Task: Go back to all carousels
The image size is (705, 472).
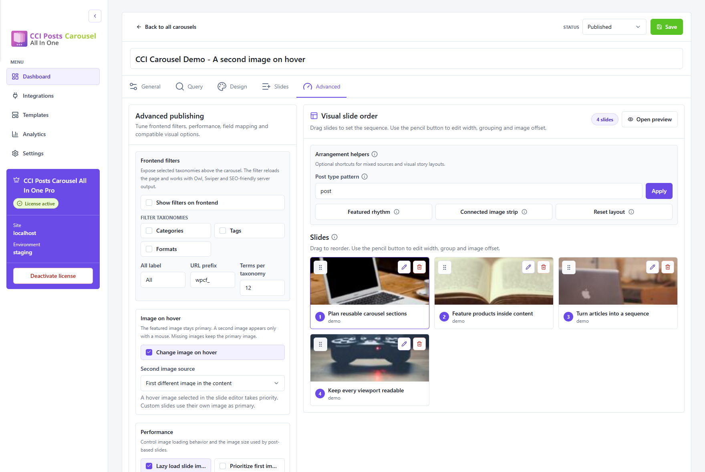Action: (166, 27)
